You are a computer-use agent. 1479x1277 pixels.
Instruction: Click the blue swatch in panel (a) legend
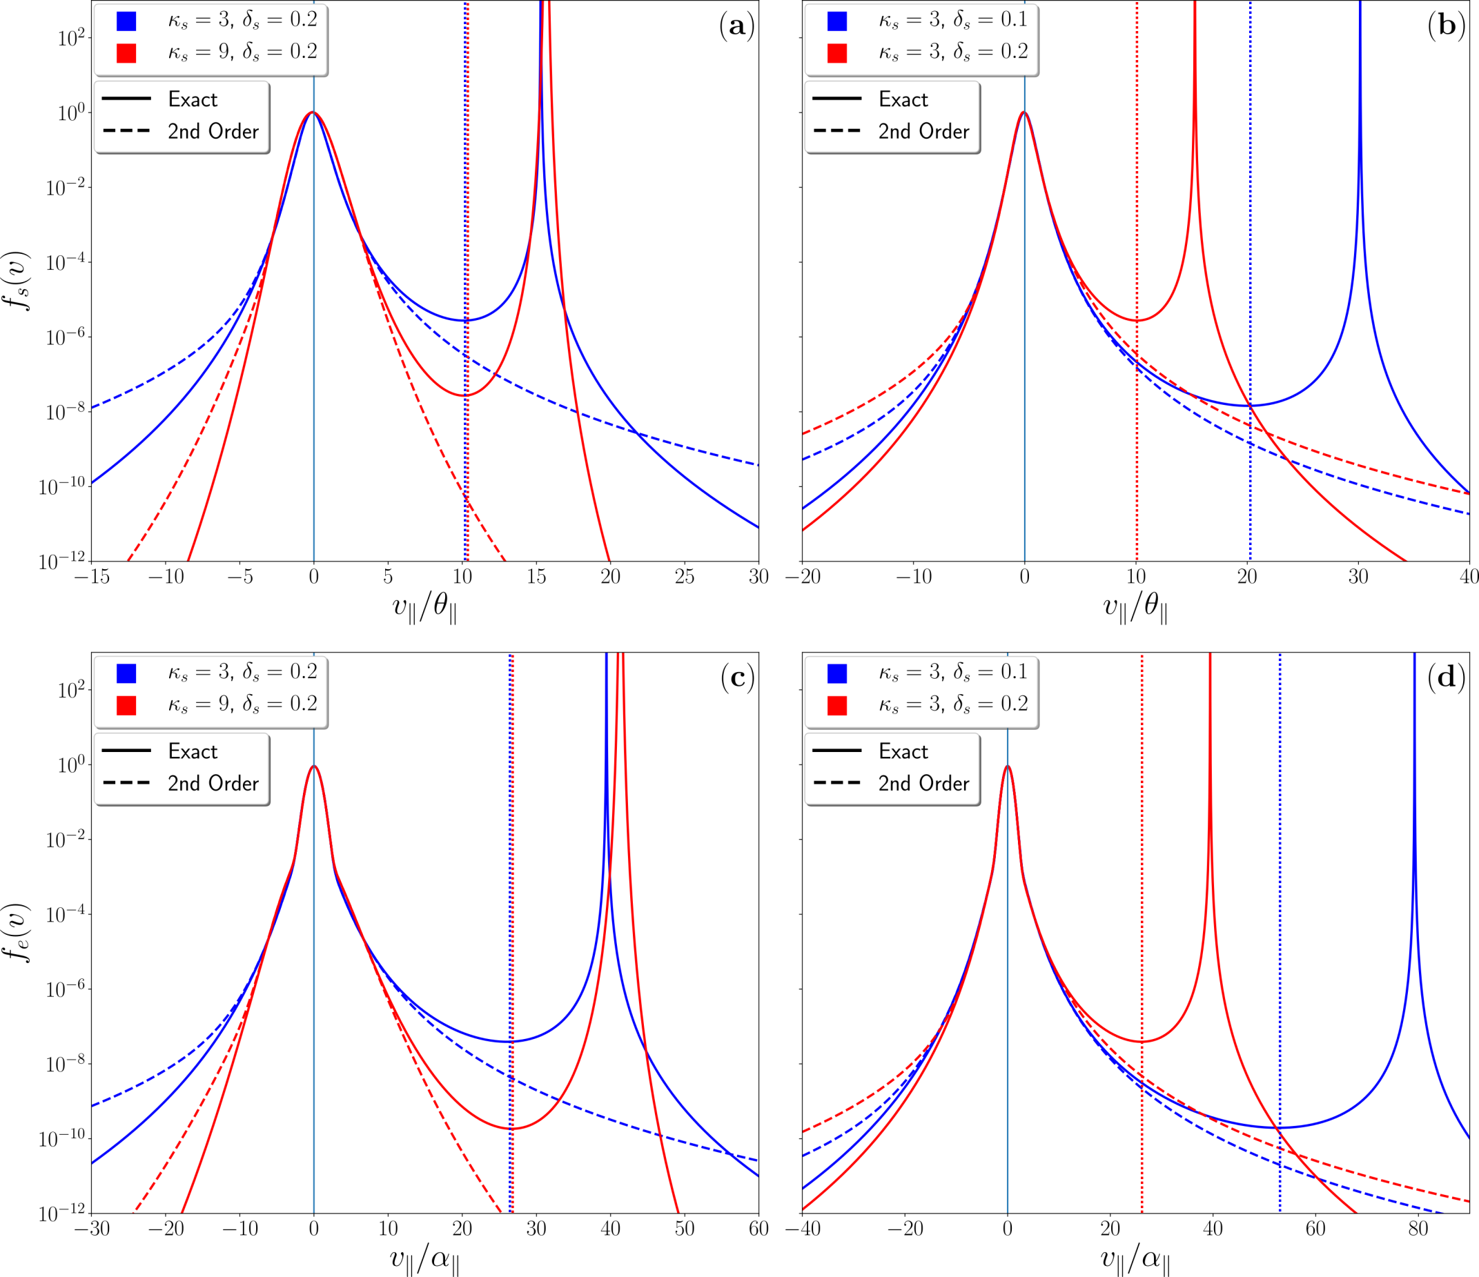tap(126, 21)
